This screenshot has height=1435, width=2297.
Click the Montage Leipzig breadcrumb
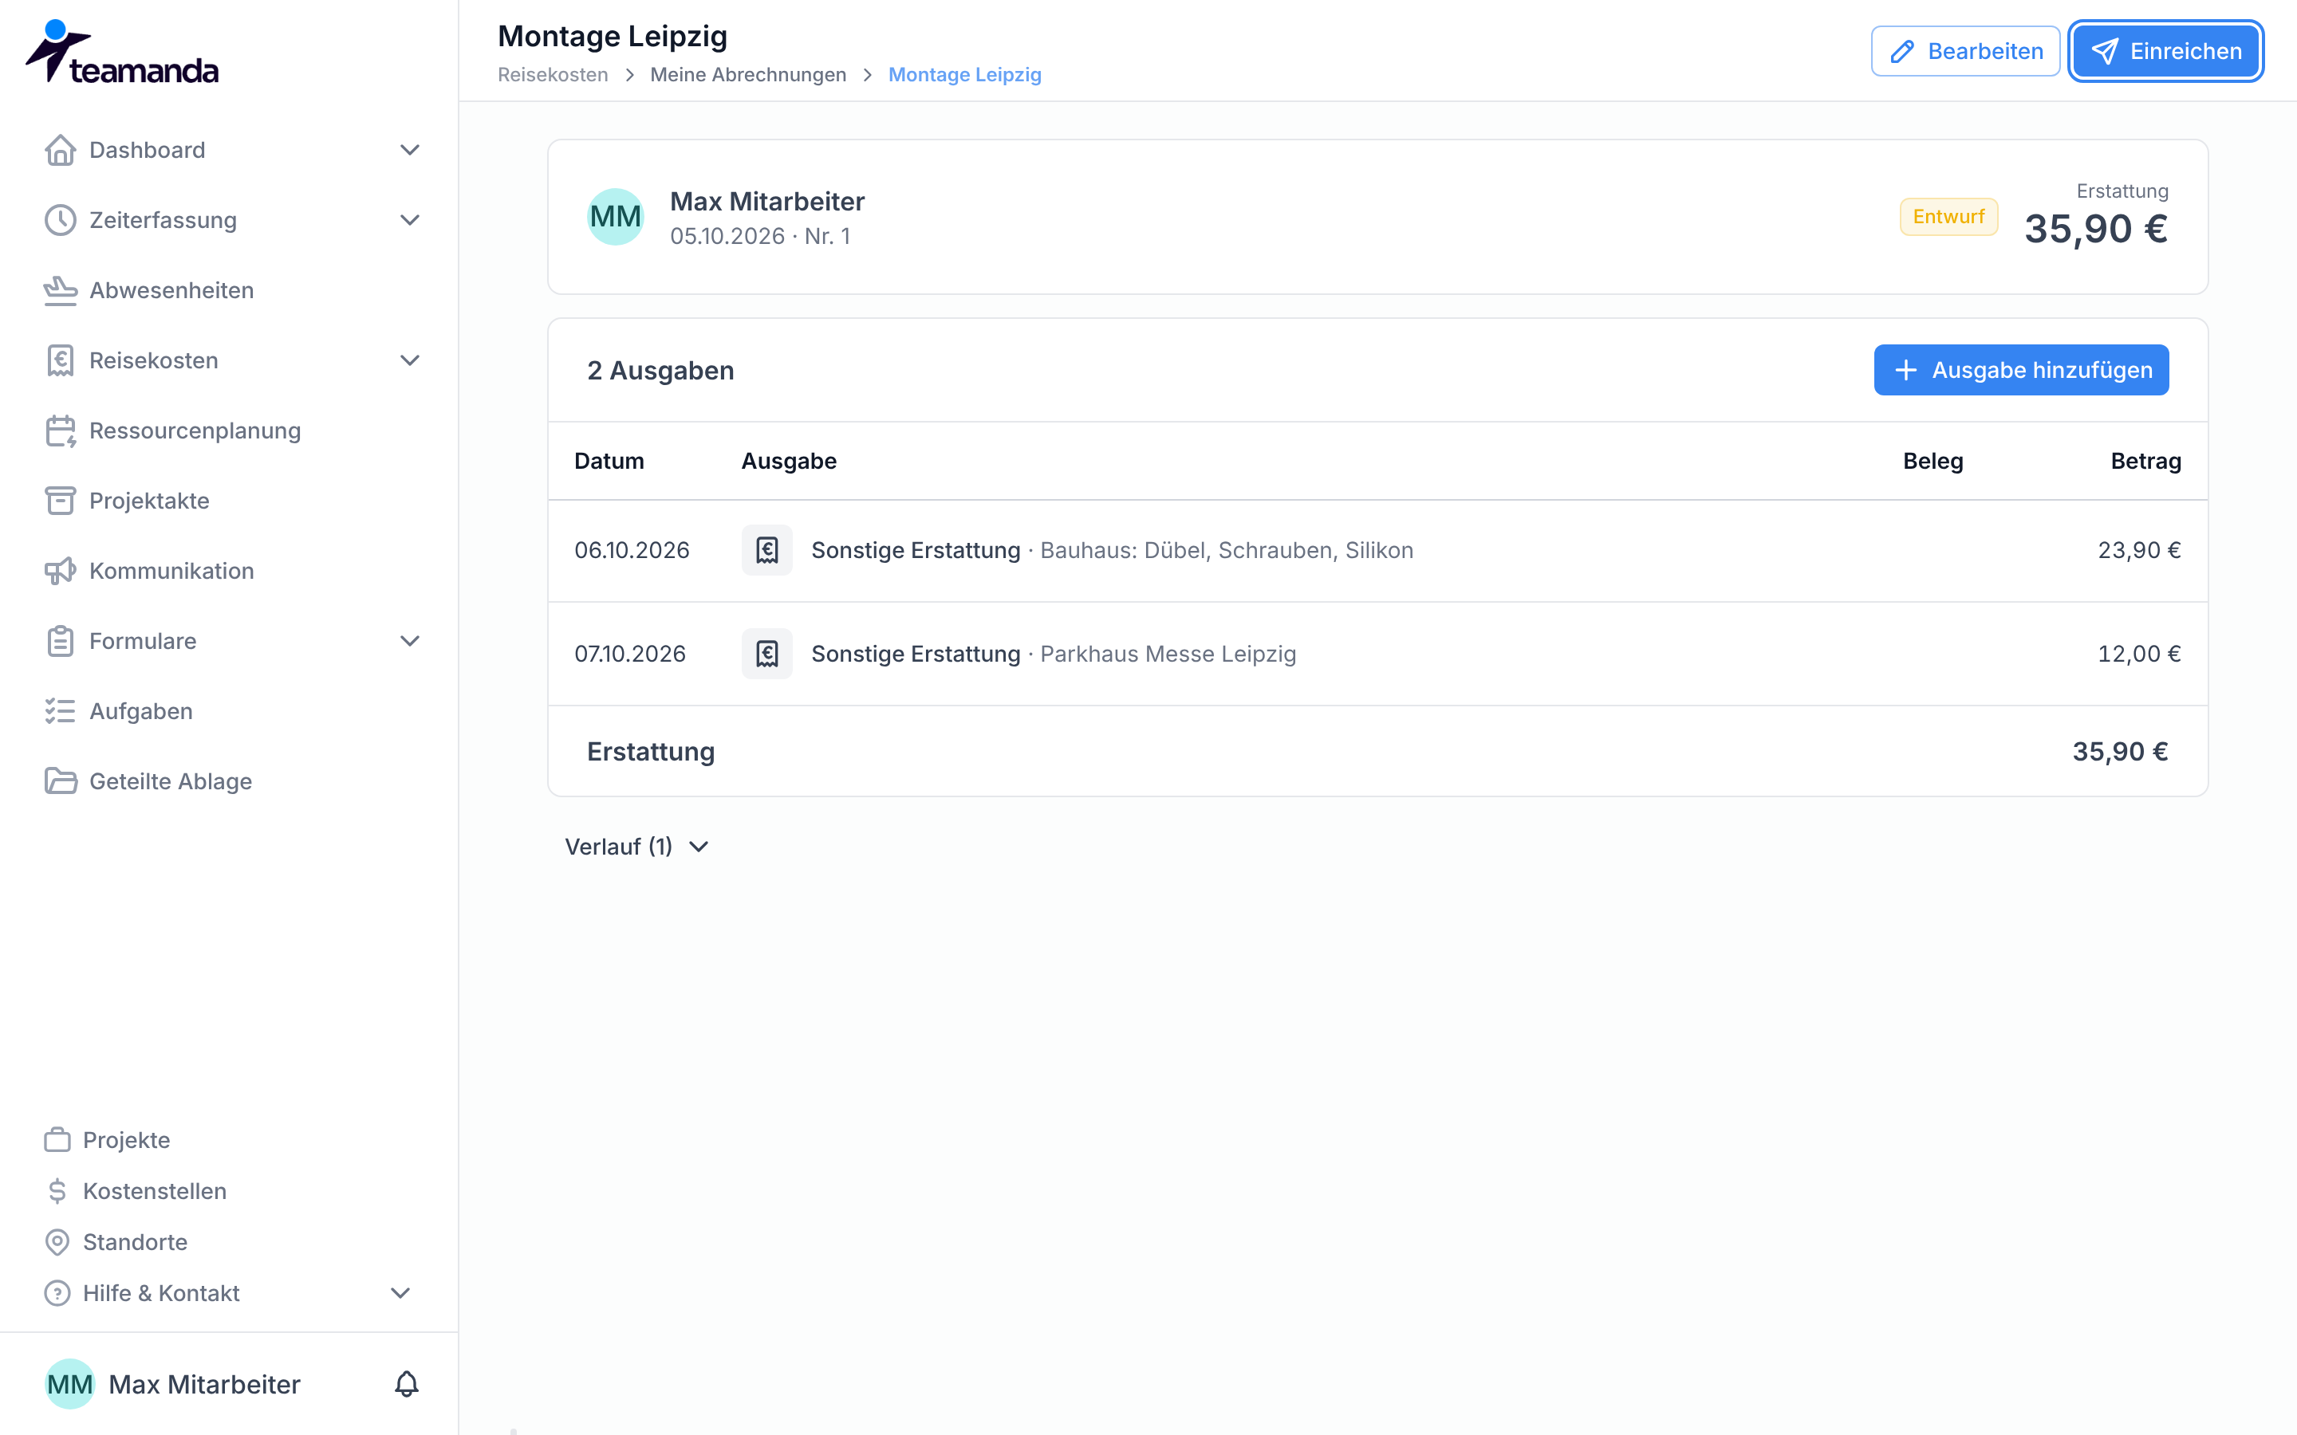(x=964, y=75)
